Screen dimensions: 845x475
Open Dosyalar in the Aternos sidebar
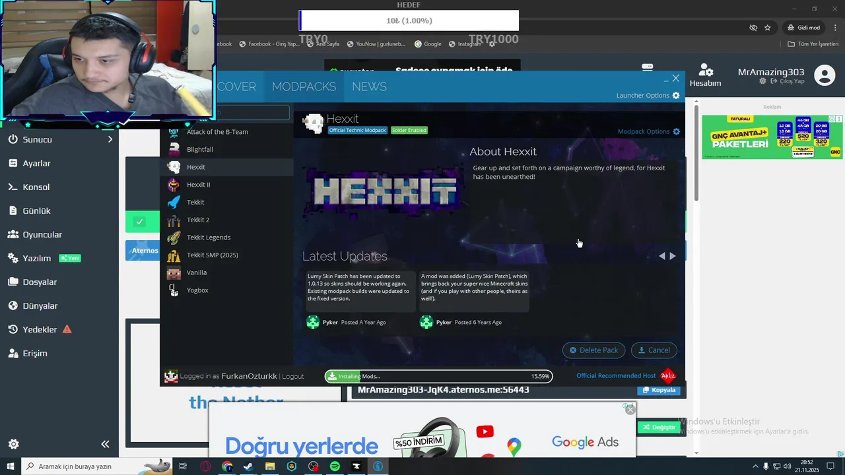(x=40, y=282)
